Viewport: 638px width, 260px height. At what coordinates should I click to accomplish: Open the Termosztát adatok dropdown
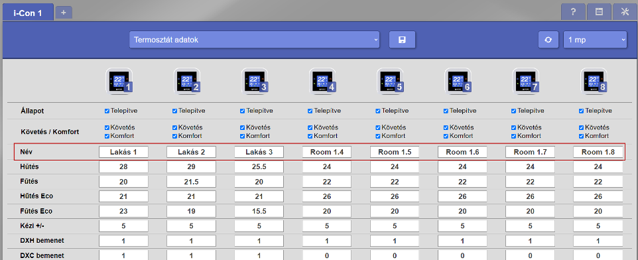point(254,40)
